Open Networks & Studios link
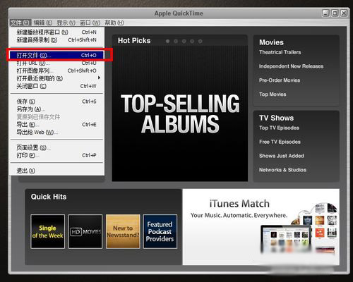The image size is (353, 282). [x=282, y=170]
